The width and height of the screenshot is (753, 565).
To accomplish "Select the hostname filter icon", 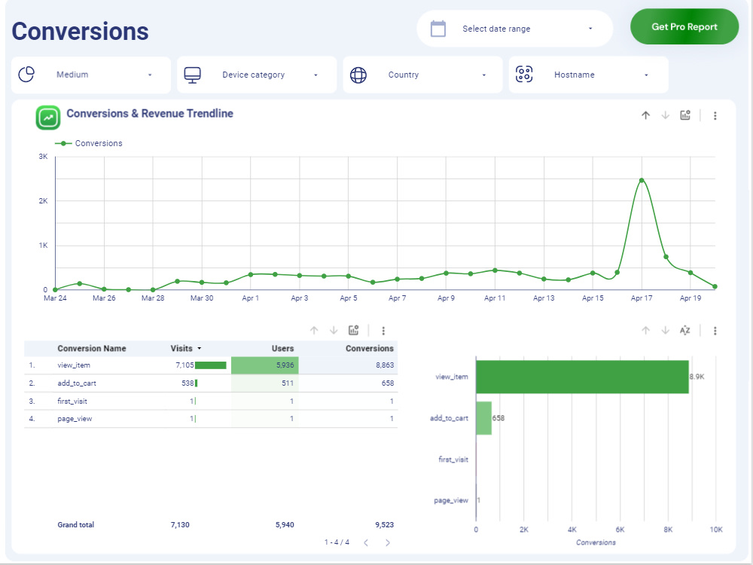I will coord(523,75).
